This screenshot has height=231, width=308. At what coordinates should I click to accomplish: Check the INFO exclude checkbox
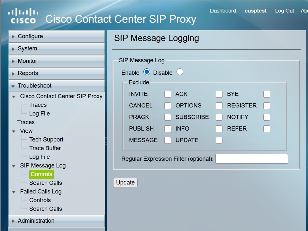(x=219, y=129)
